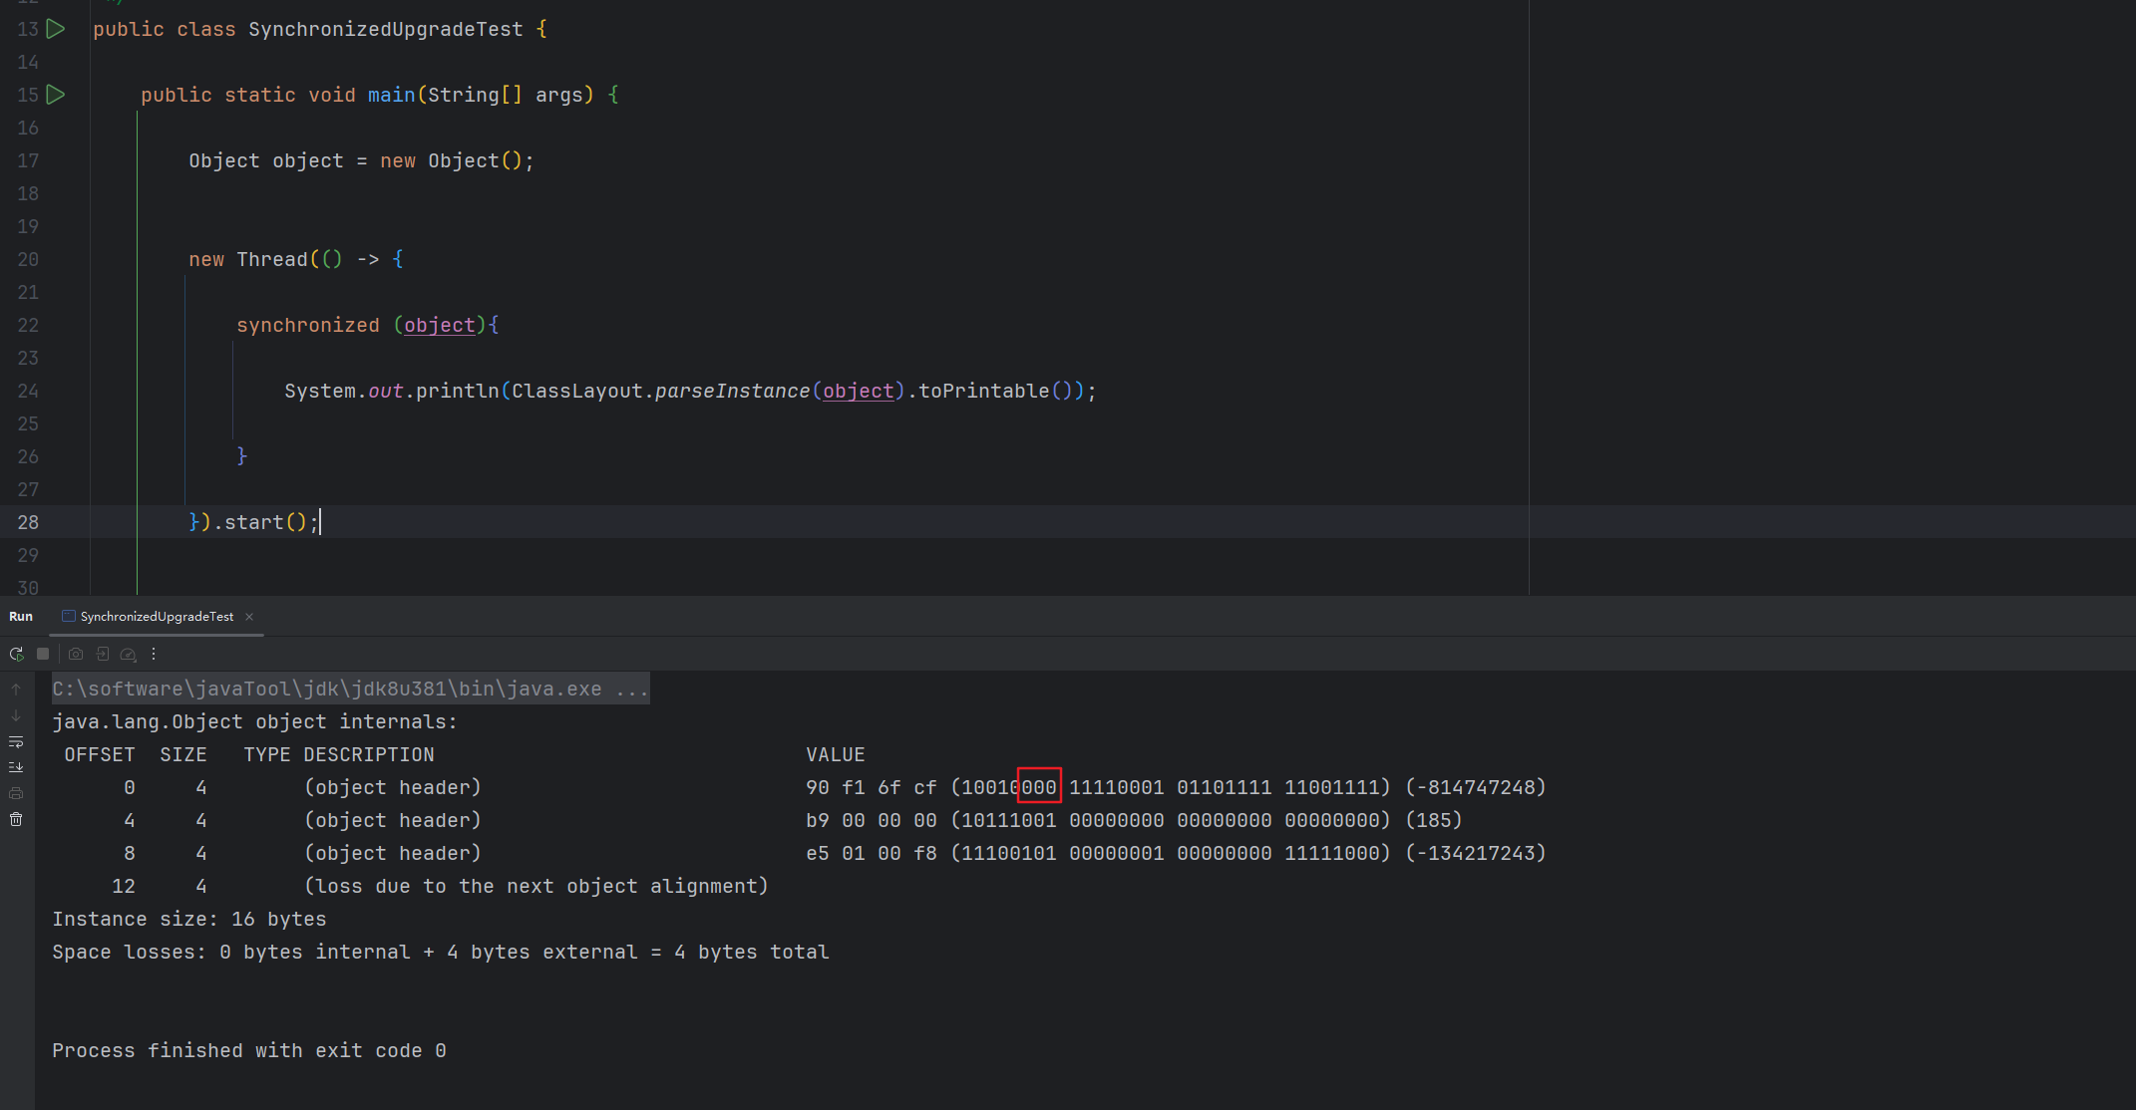Expand the collapsed java.exe command line

632,689
